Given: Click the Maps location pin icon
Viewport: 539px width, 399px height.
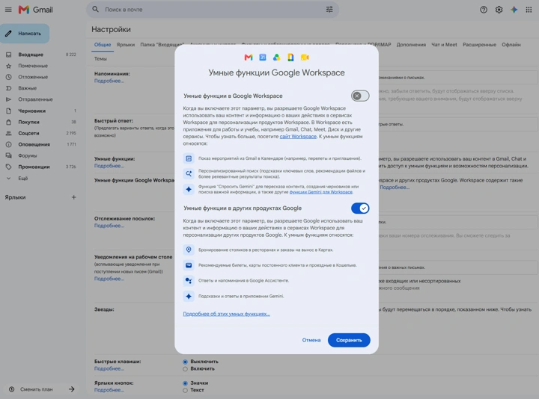Looking at the screenshot, I should pos(189,250).
